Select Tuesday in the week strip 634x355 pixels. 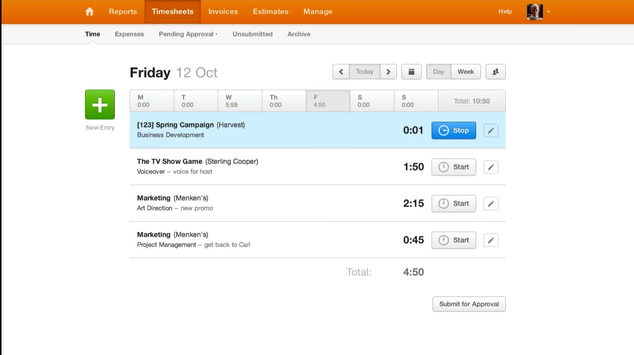pos(196,101)
